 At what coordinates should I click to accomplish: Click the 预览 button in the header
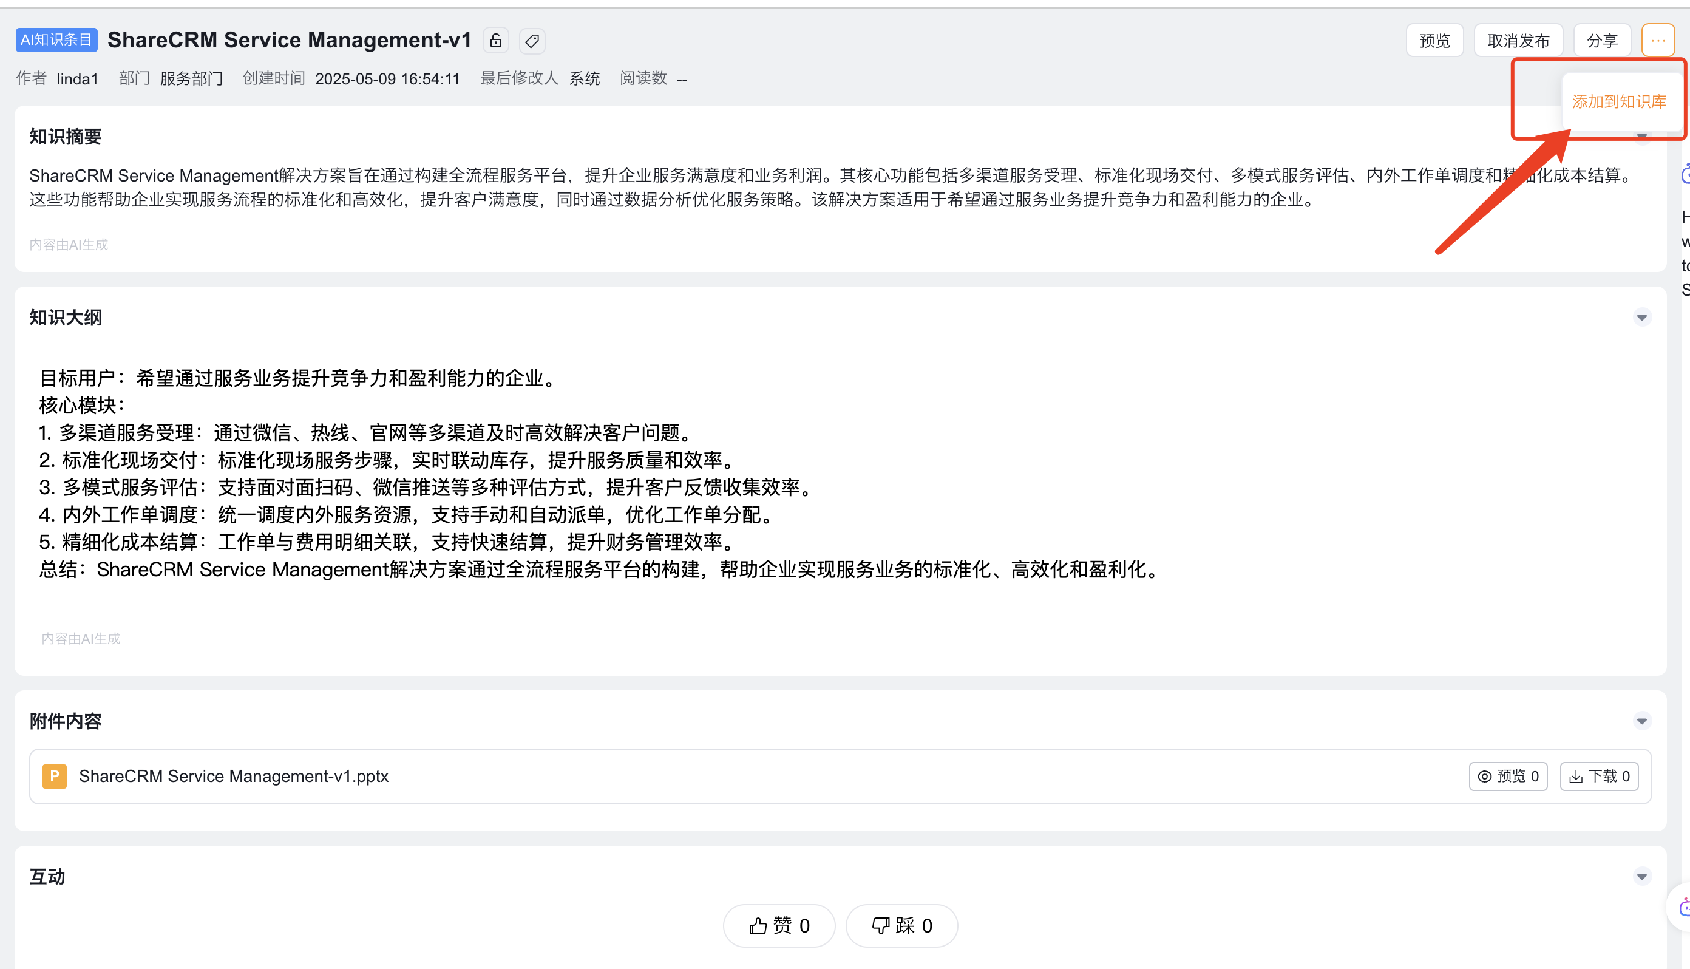[1434, 41]
